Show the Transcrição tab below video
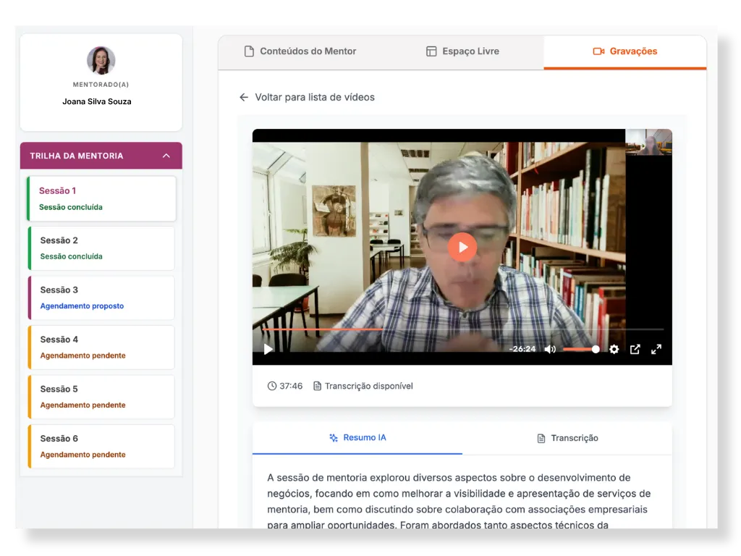The image size is (741, 556). 567,438
